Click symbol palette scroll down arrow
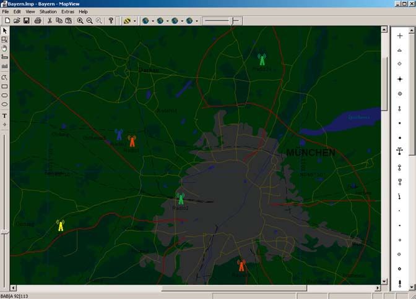The height and width of the screenshot is (299, 416). click(412, 287)
